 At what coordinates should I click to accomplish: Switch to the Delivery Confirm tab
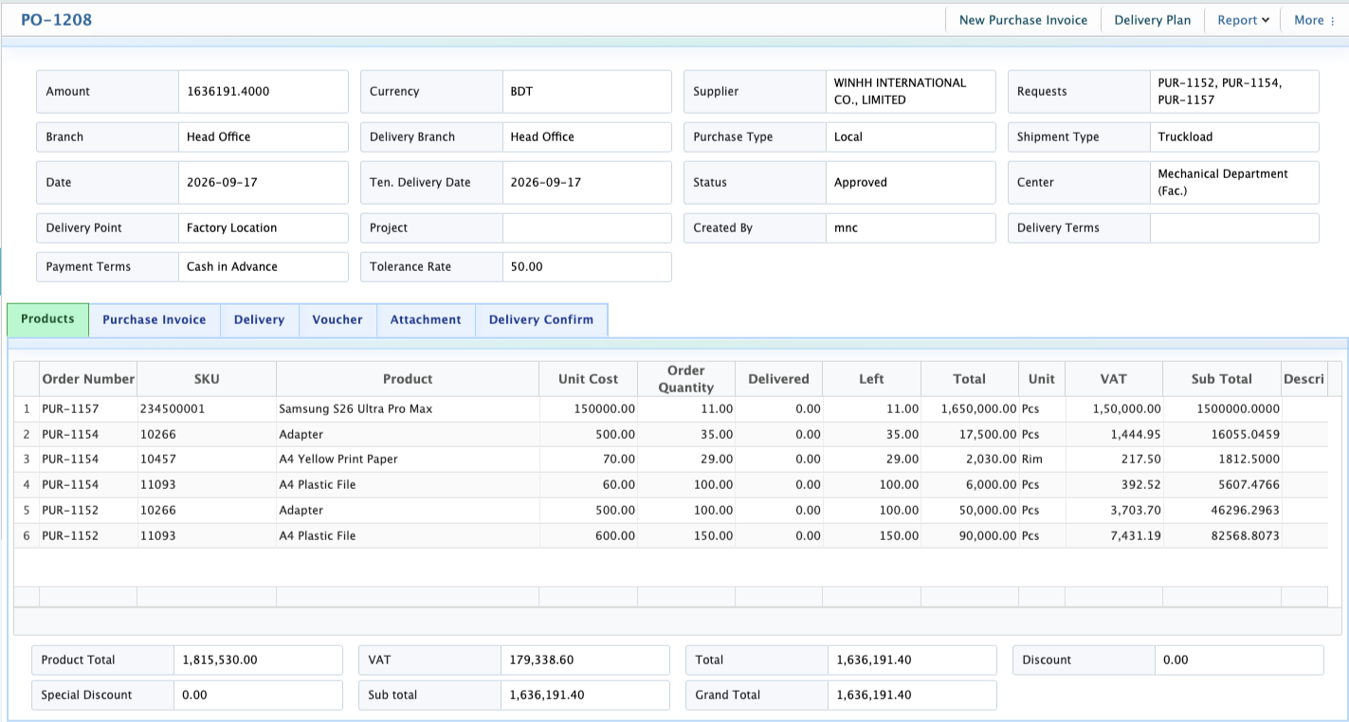pyautogui.click(x=541, y=320)
